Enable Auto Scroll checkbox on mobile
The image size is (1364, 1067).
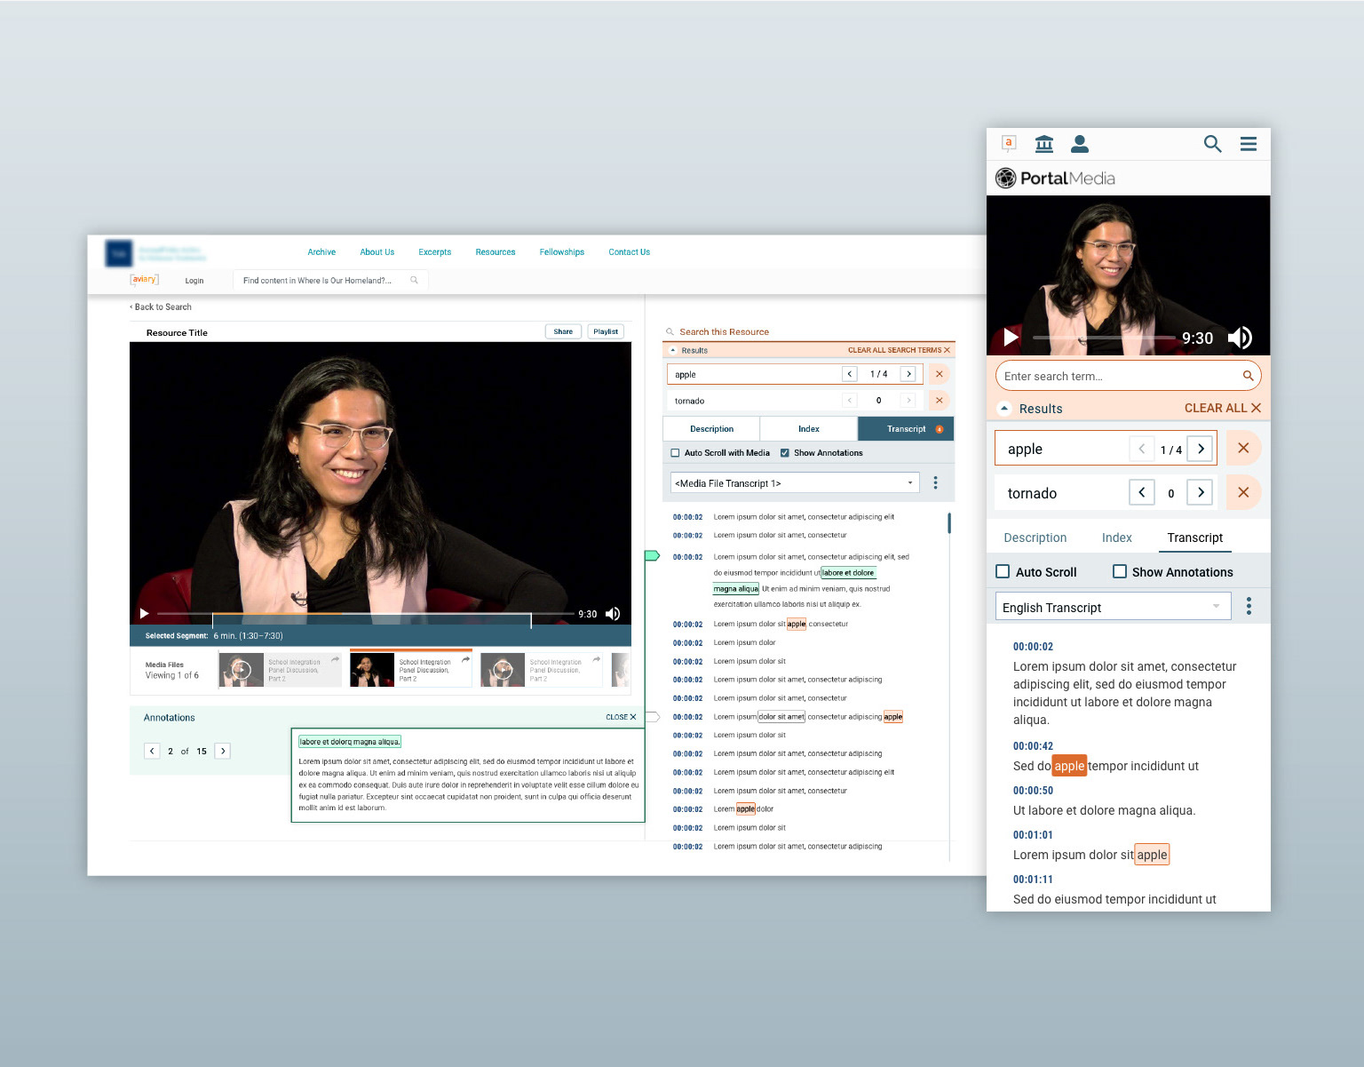1003,571
